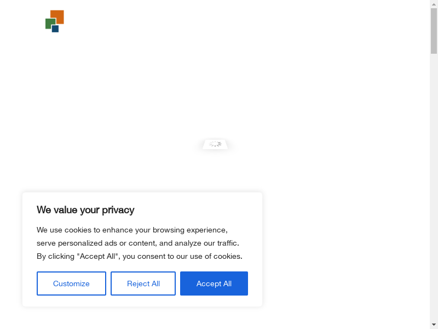Viewport: 438px width, 329px height.
Task: Click the quoted "Accept All" text in the paragraph
Action: pyautogui.click(x=97, y=256)
